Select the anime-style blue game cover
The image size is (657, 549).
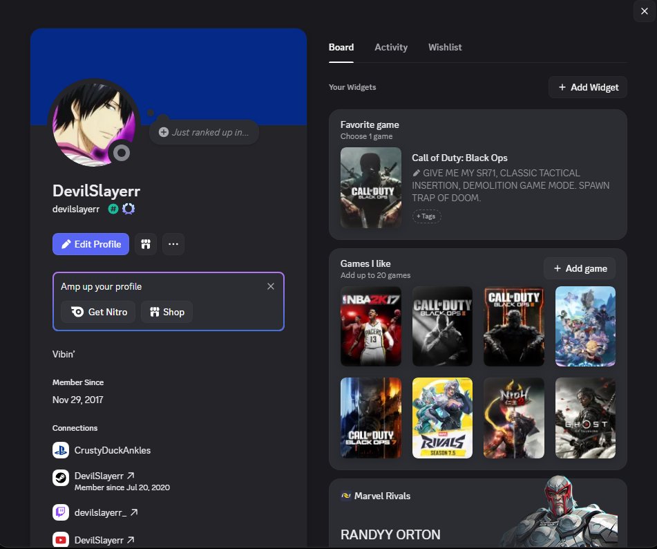[x=585, y=326]
